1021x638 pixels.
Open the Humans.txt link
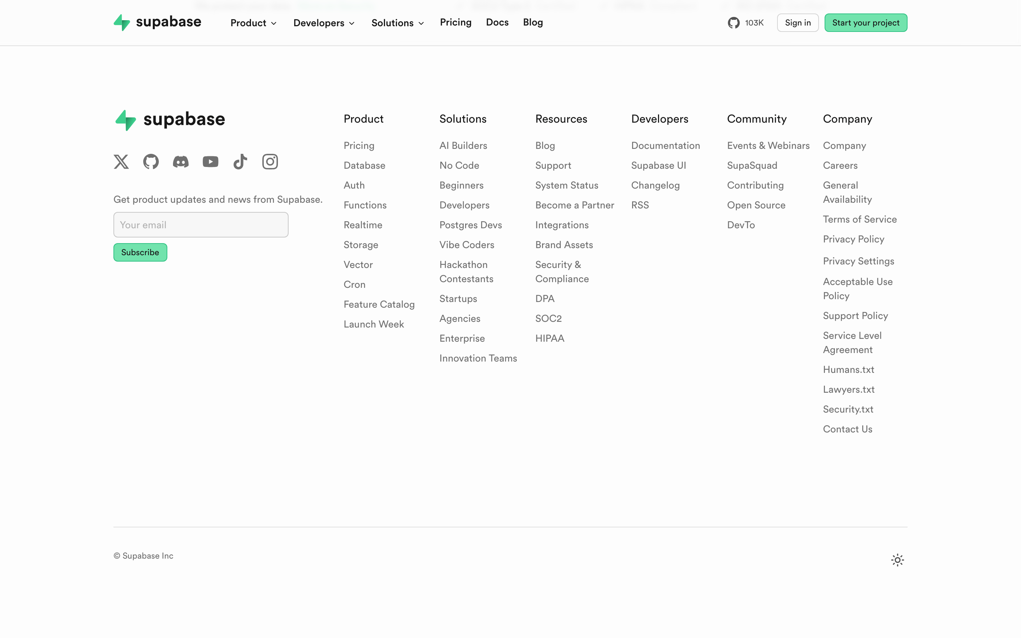point(848,370)
